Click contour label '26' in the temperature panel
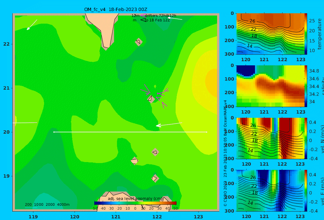324x220 pixels. pos(252,21)
